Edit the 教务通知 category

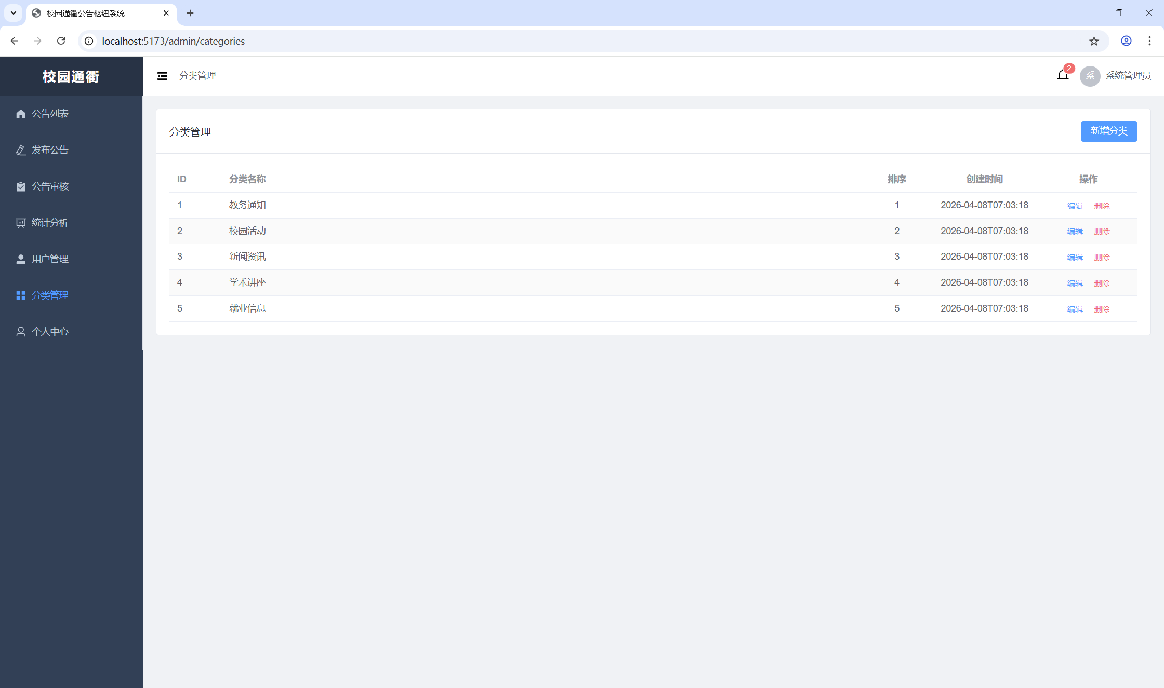point(1075,206)
